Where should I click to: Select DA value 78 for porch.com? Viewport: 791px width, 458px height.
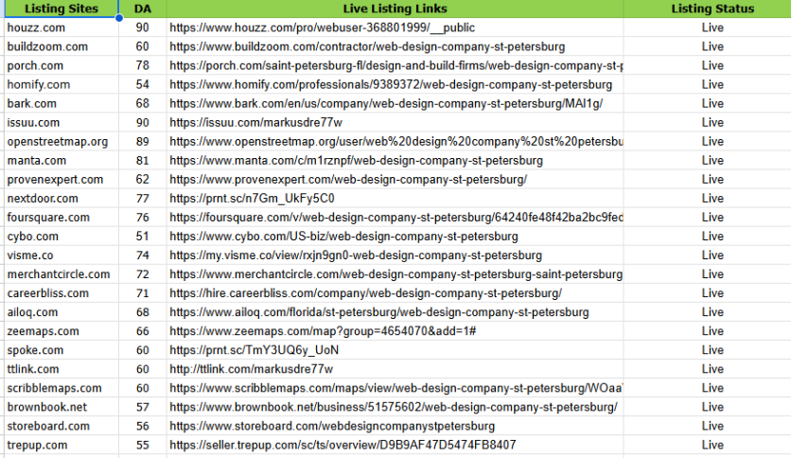tap(143, 65)
